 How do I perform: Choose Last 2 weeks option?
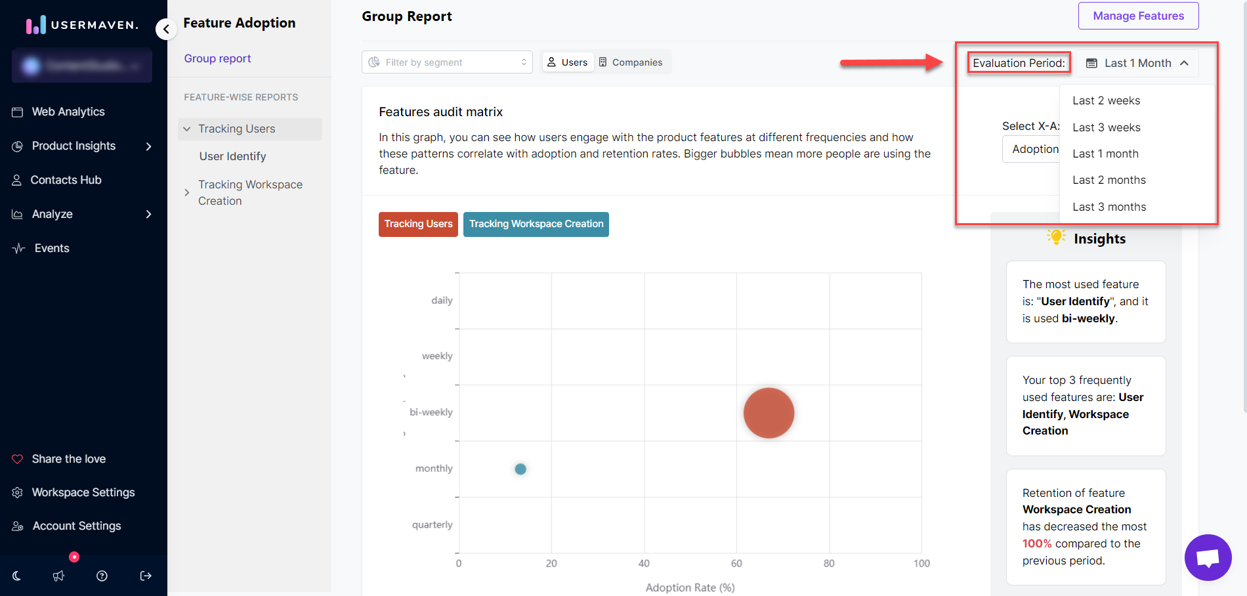[1106, 100]
